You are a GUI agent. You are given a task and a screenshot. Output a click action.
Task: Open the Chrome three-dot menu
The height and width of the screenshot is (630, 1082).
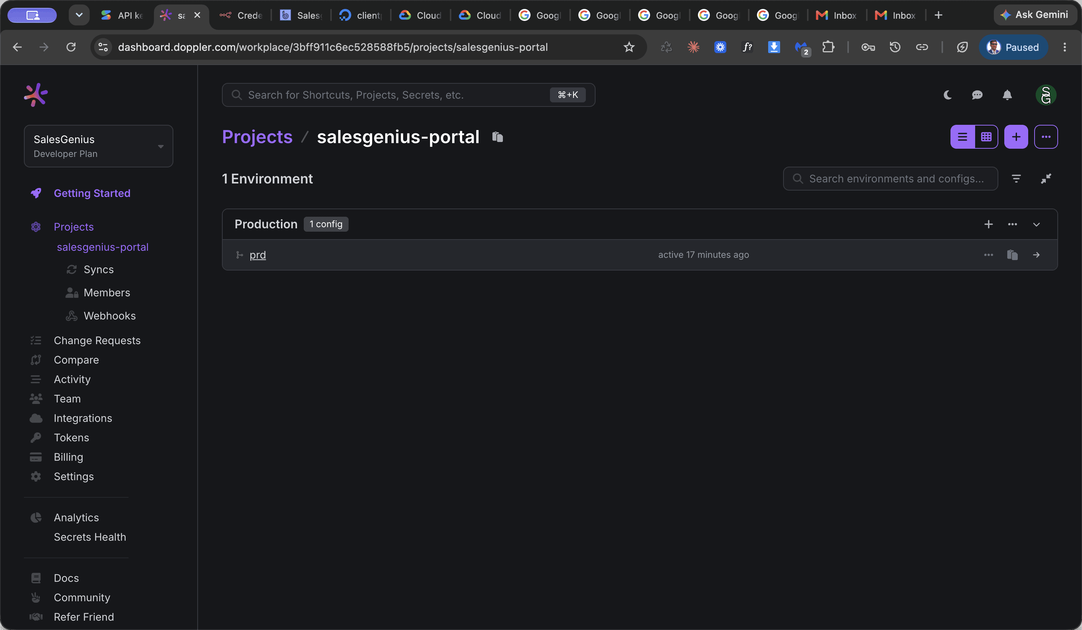pyautogui.click(x=1064, y=47)
